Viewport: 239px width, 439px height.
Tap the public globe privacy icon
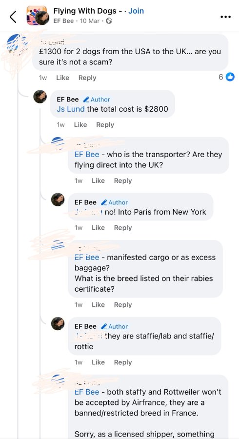pyautogui.click(x=109, y=21)
